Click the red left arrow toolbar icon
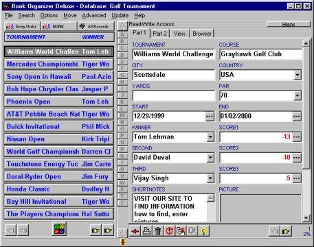Image resolution: width=314 pixels, height=247 pixels. pos(135,231)
